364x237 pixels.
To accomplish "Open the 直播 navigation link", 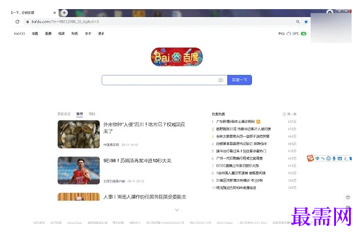I will [x=48, y=34].
